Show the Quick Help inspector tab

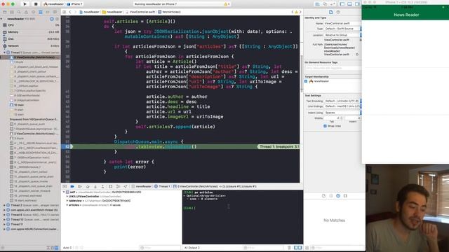(x=338, y=12)
